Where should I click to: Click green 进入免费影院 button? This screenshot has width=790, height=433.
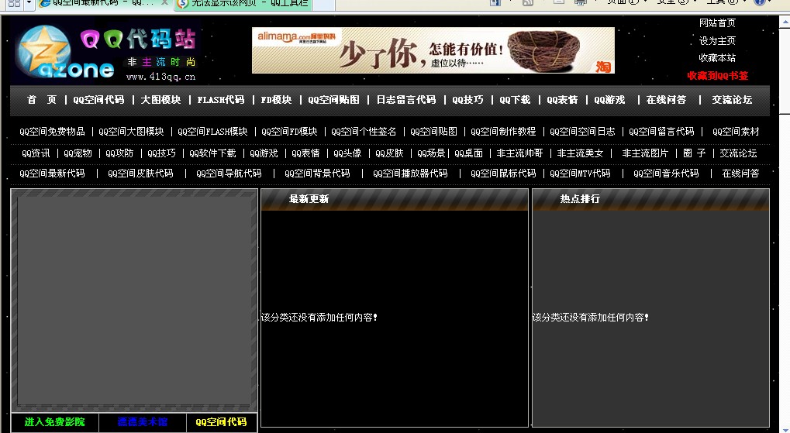point(54,422)
